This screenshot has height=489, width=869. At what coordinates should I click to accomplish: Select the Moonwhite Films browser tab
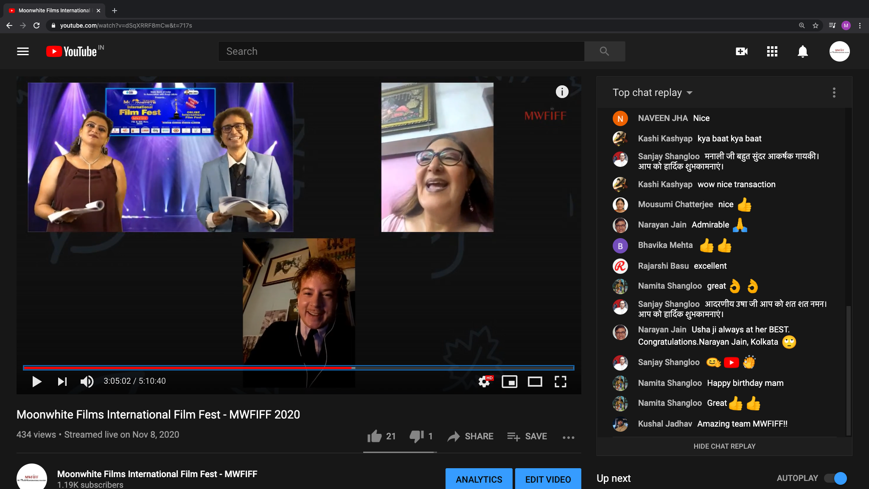tap(54, 11)
